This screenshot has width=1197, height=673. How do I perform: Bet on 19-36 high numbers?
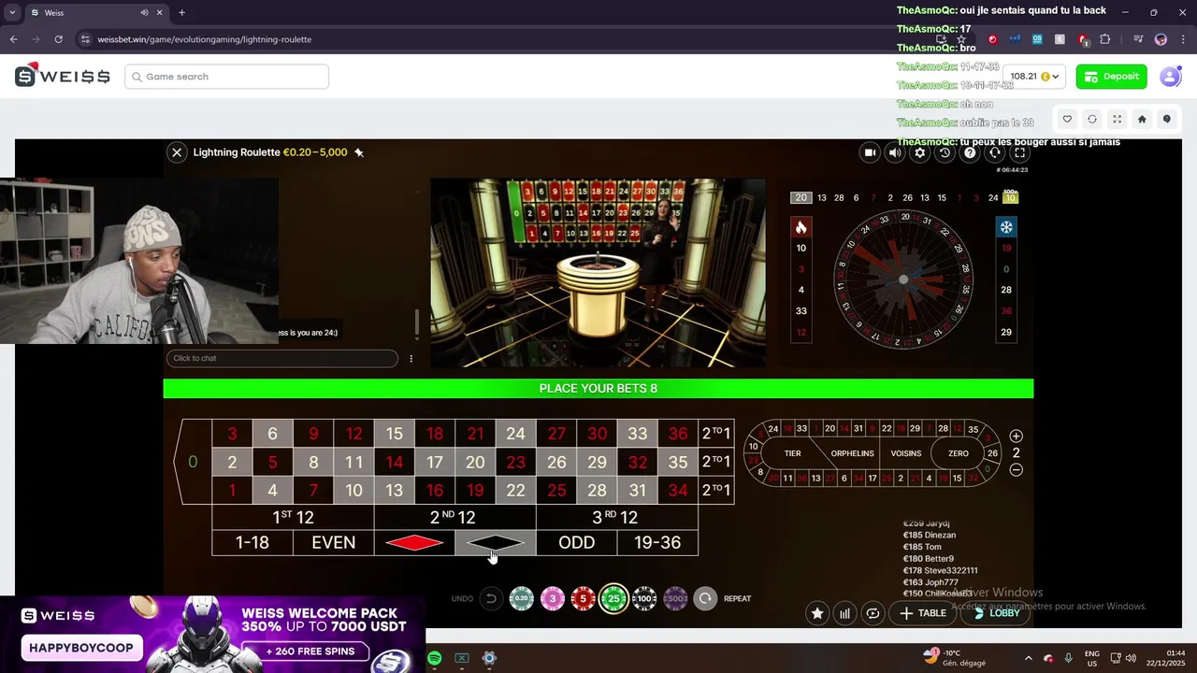(x=657, y=543)
